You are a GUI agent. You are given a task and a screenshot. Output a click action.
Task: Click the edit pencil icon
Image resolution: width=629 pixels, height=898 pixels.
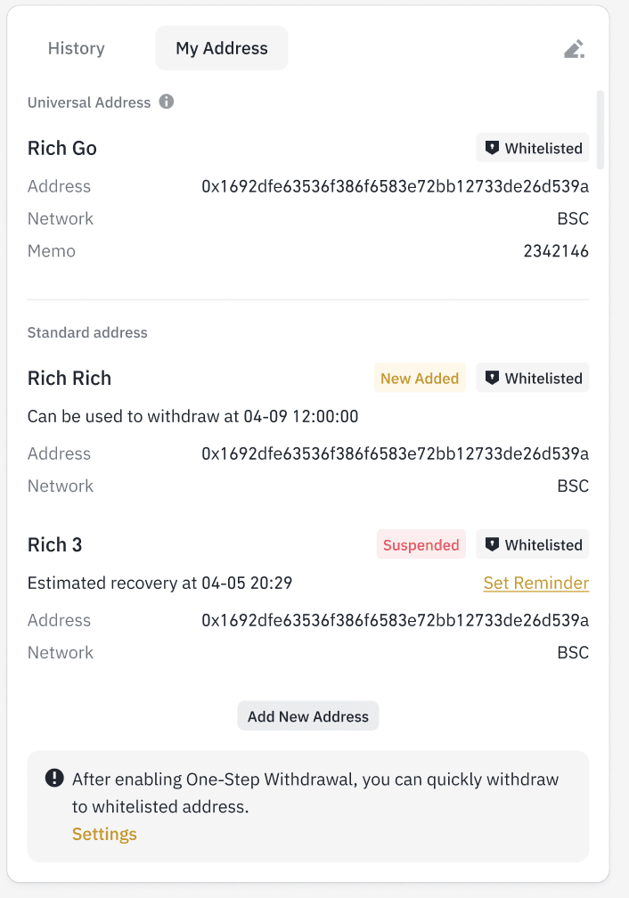(x=575, y=49)
